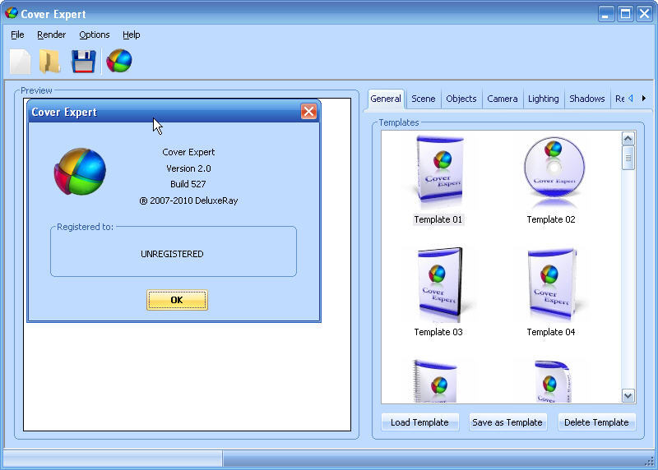The image size is (658, 470).
Task: Click the Save floppy disk icon
Action: [83, 62]
